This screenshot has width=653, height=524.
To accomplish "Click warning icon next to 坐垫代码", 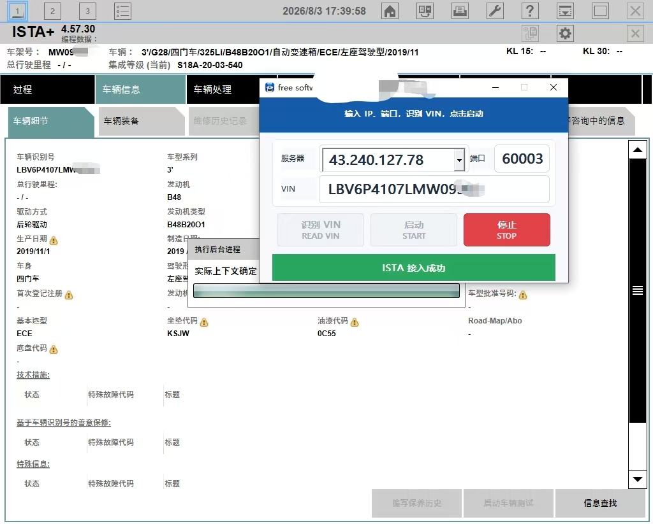I will point(204,322).
